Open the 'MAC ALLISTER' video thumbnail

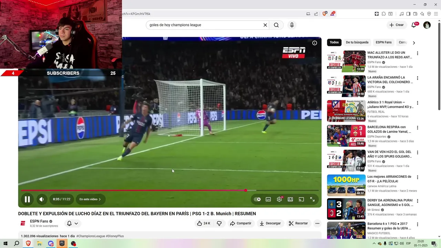pos(346,61)
